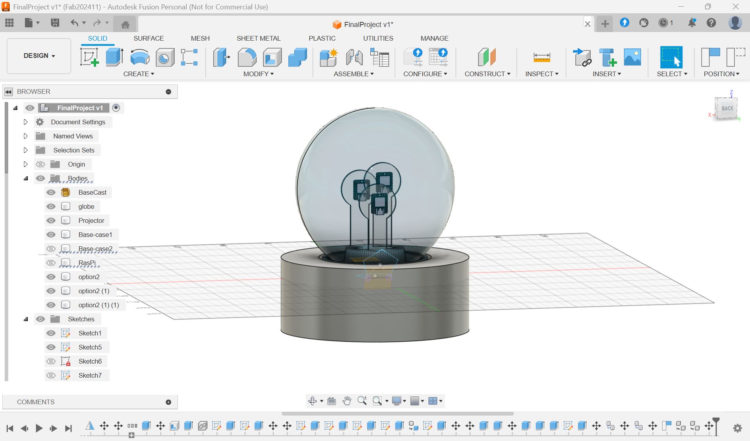Click the timeline end marker
Viewport: 750px width, 441px height.
716,427
